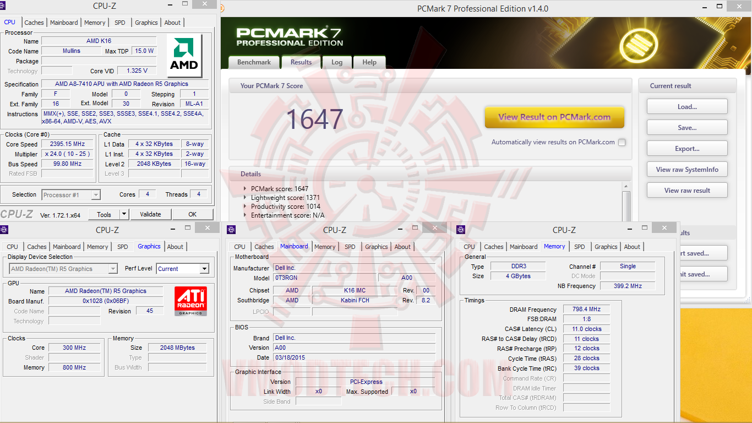The image size is (752, 423).
Task: Click View Result on PCMark.com button
Action: (x=554, y=117)
